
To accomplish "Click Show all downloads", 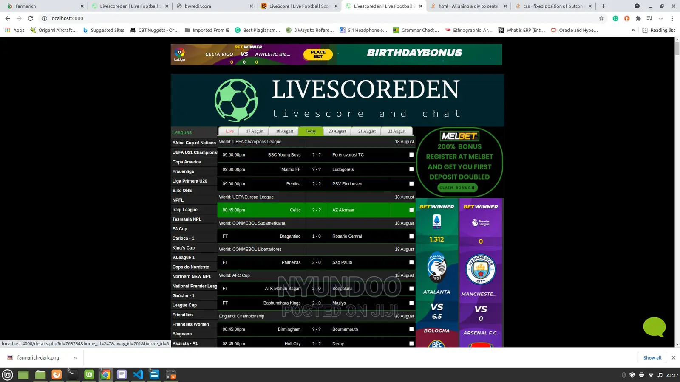I will [652, 358].
